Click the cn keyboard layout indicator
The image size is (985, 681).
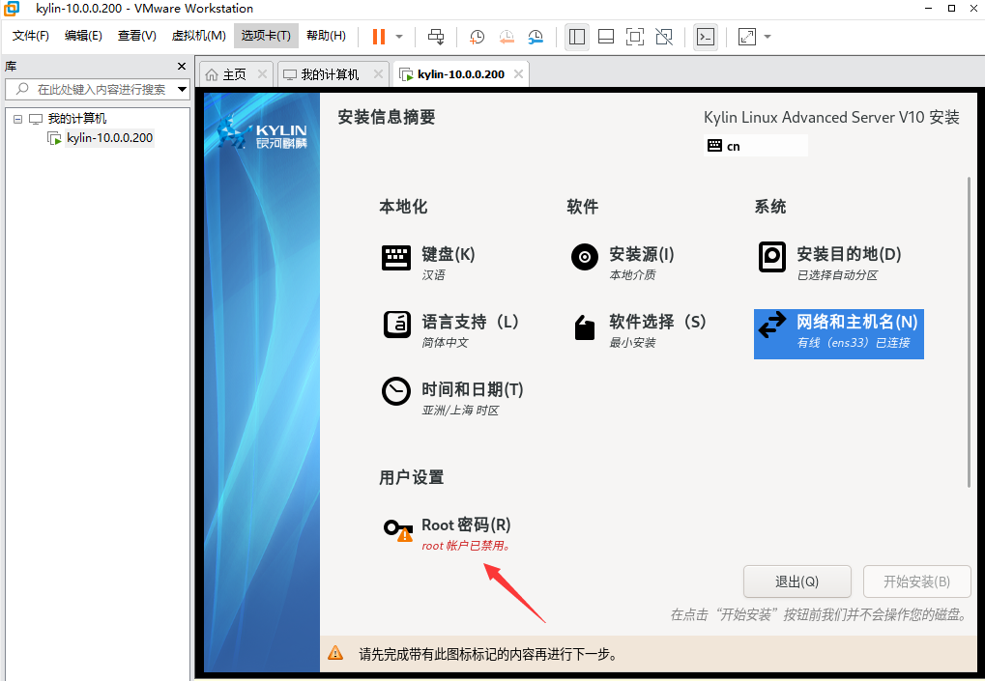click(x=756, y=146)
